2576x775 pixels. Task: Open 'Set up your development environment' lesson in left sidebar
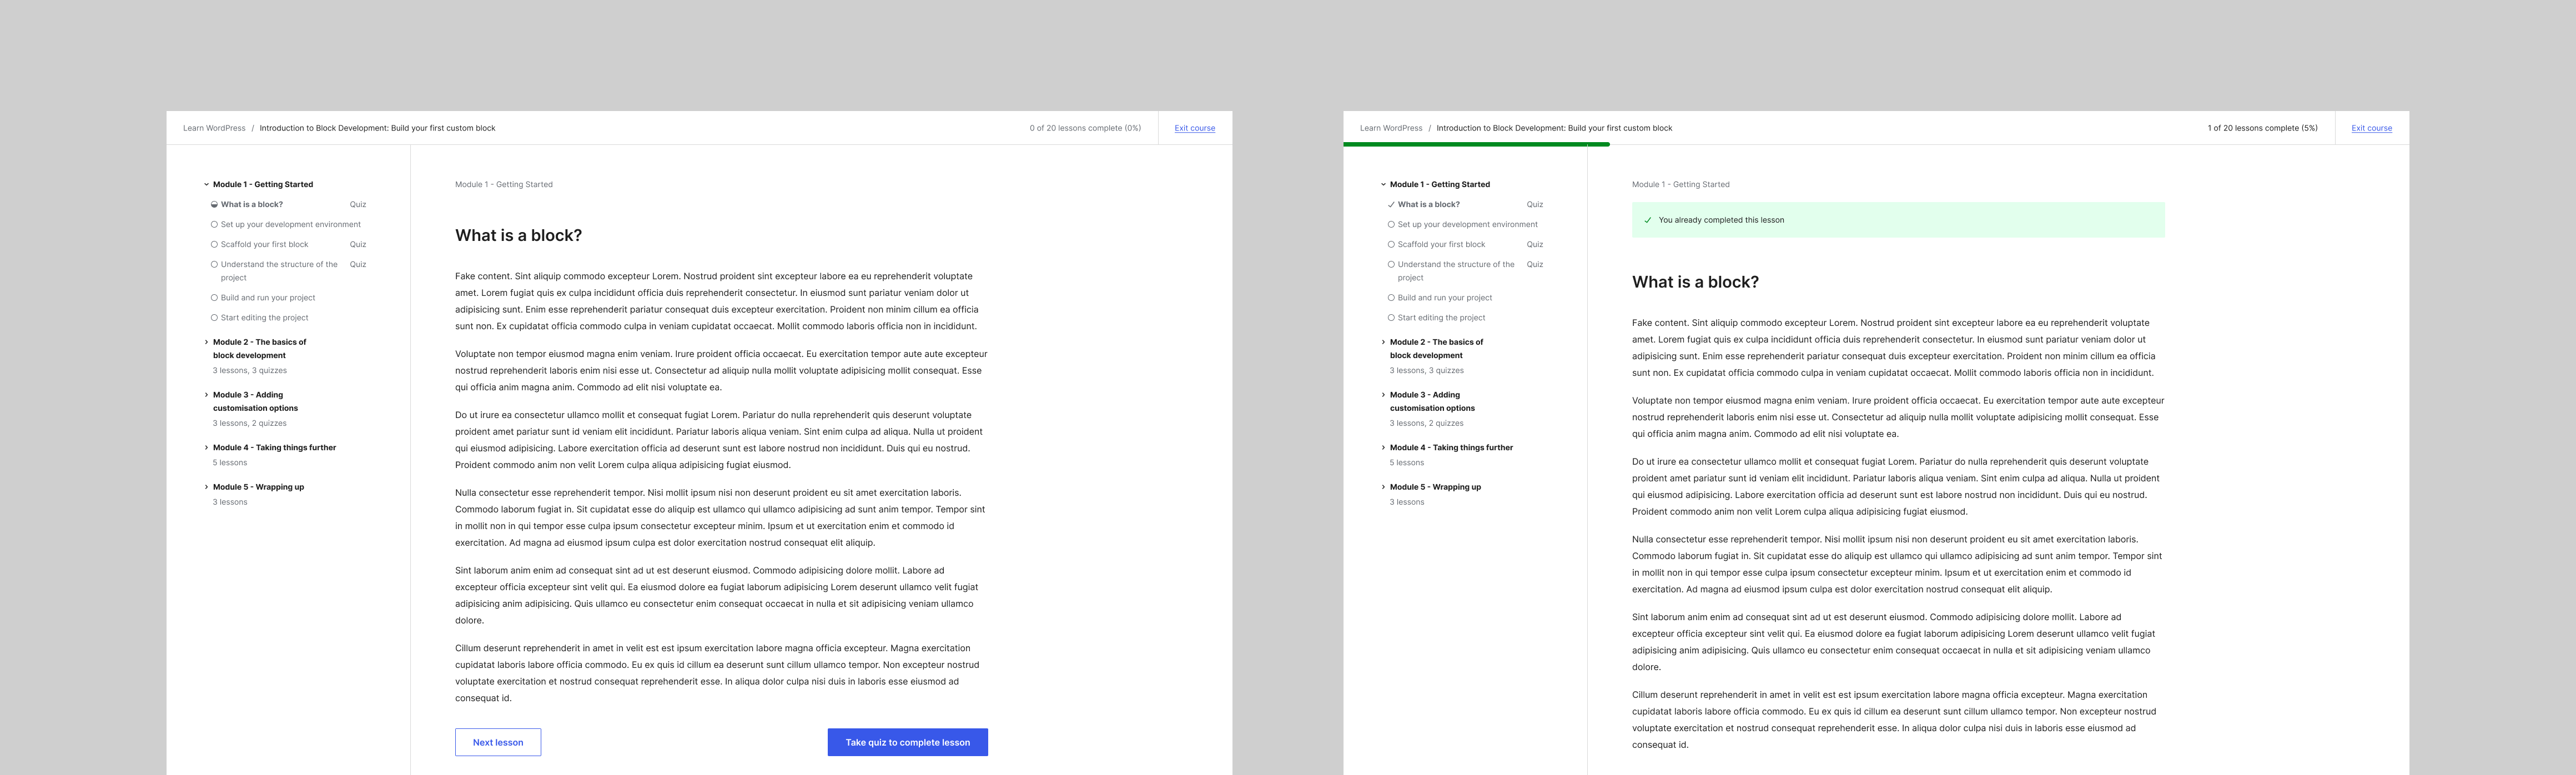point(290,225)
